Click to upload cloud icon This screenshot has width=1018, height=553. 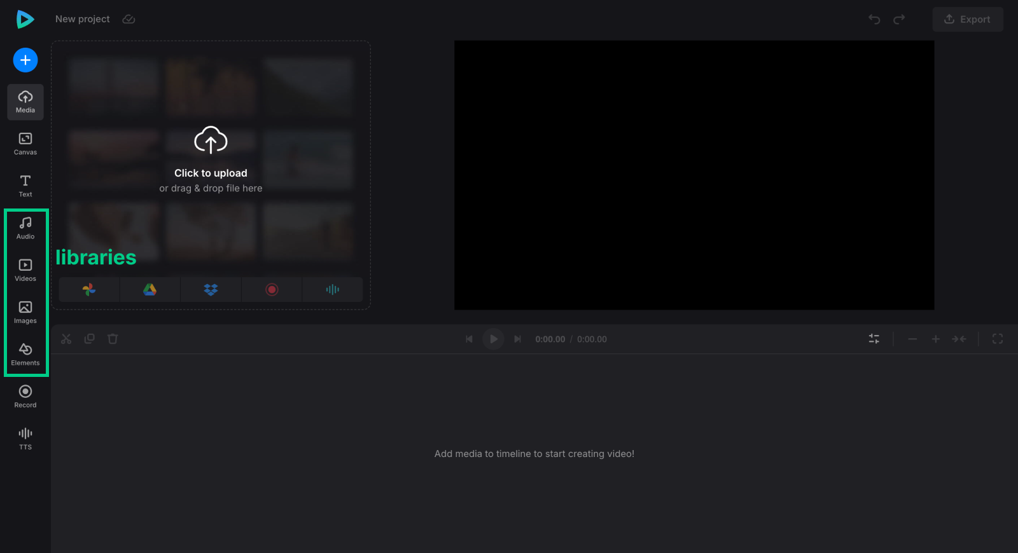(211, 140)
